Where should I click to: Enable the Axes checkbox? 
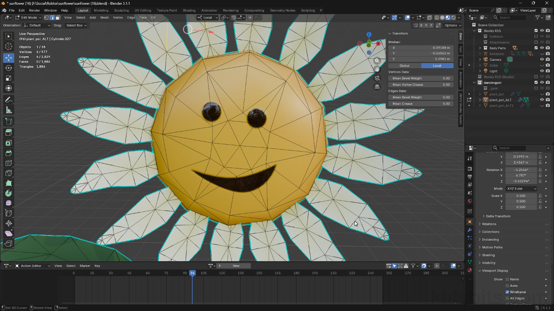pyautogui.click(x=507, y=286)
